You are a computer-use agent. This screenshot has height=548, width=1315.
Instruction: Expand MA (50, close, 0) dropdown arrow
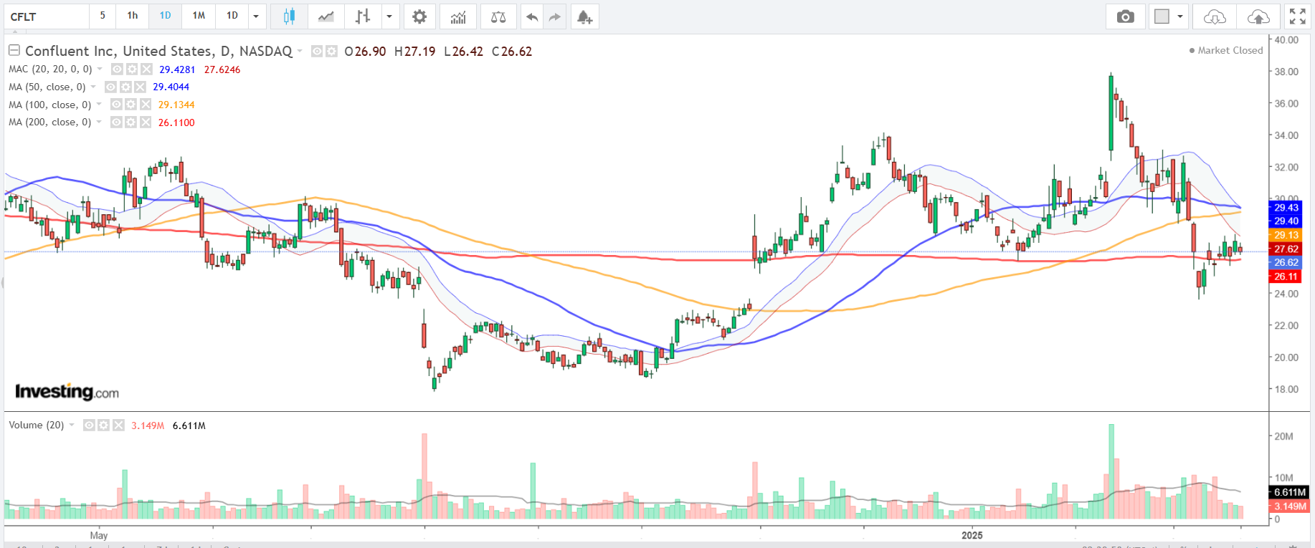pyautogui.click(x=93, y=87)
